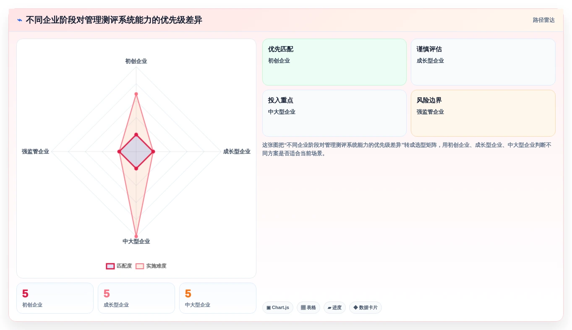572x330 pixels.
Task: Click the 中大型企业 axis label on radar
Action: point(136,242)
